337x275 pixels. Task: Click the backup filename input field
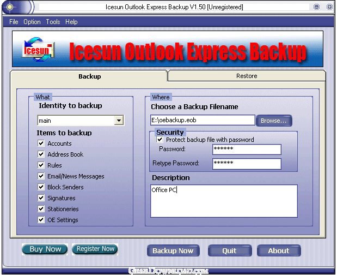(203, 120)
